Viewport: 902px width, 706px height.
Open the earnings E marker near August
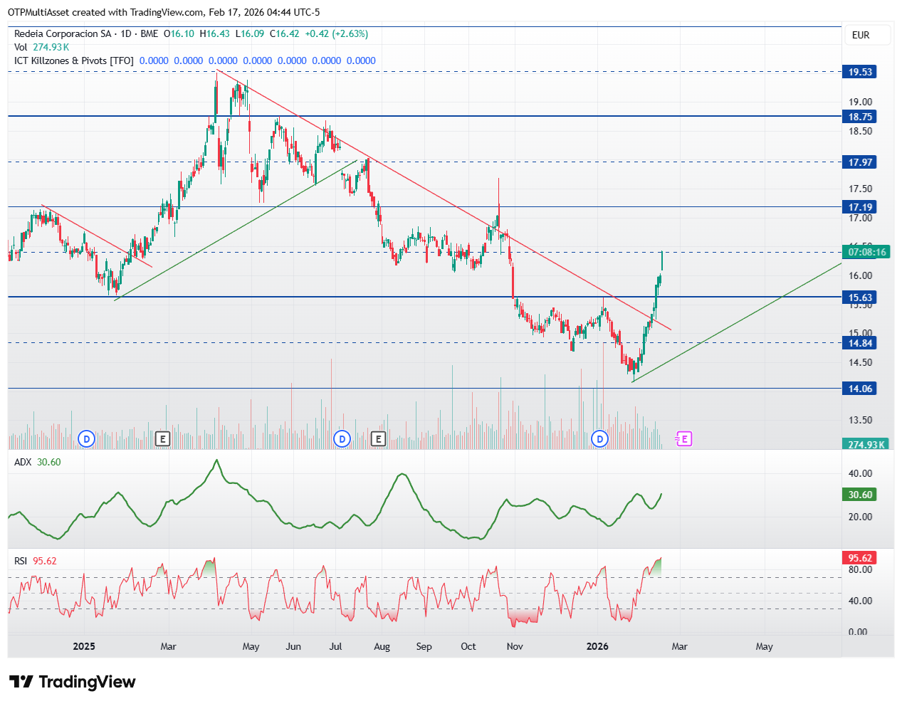point(378,439)
